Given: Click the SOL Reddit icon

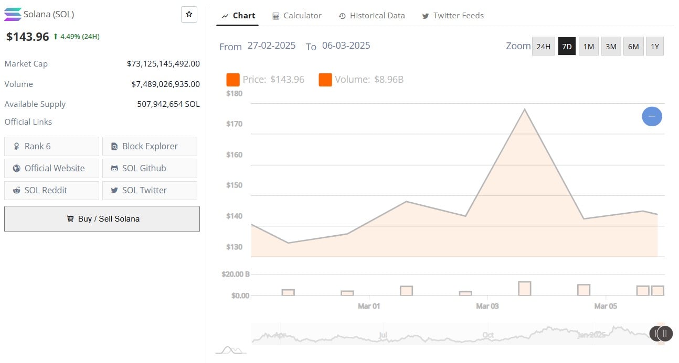Looking at the screenshot, I should click(16, 191).
